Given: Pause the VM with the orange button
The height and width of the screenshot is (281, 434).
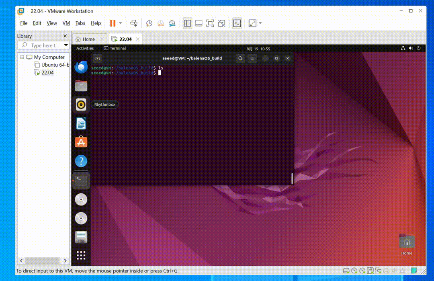Looking at the screenshot, I should (113, 23).
